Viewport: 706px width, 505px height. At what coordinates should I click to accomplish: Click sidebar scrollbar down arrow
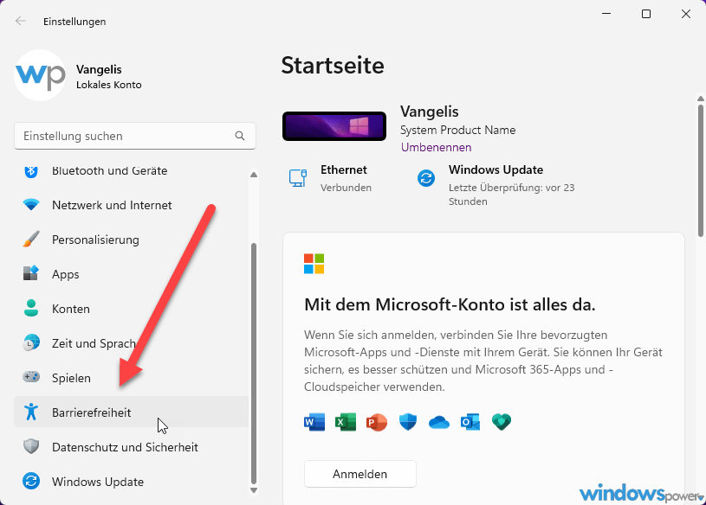254,490
